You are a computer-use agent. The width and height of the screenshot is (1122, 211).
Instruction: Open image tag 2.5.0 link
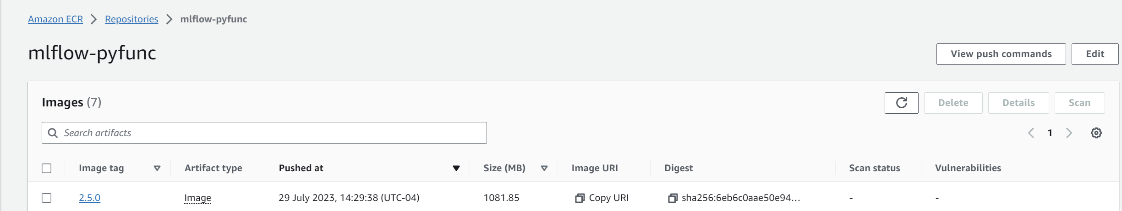click(x=89, y=198)
